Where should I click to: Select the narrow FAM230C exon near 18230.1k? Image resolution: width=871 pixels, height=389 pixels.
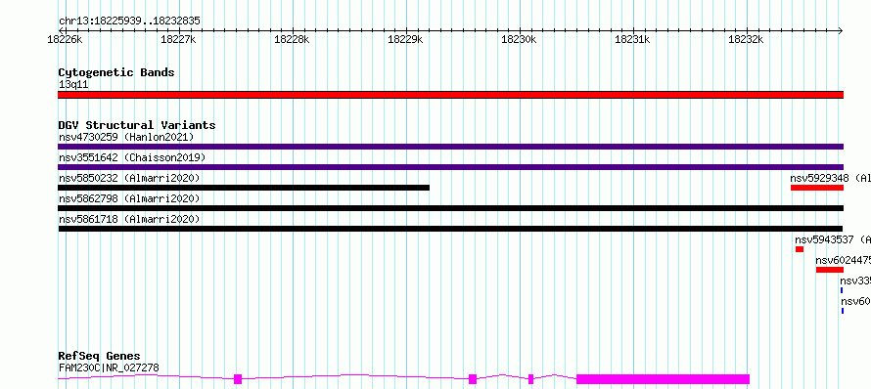531,379
